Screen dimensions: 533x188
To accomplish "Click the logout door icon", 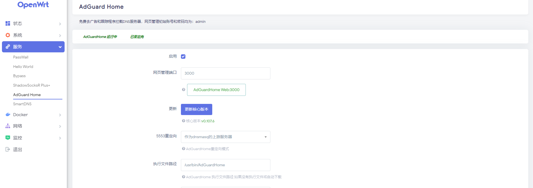I will click(8, 149).
